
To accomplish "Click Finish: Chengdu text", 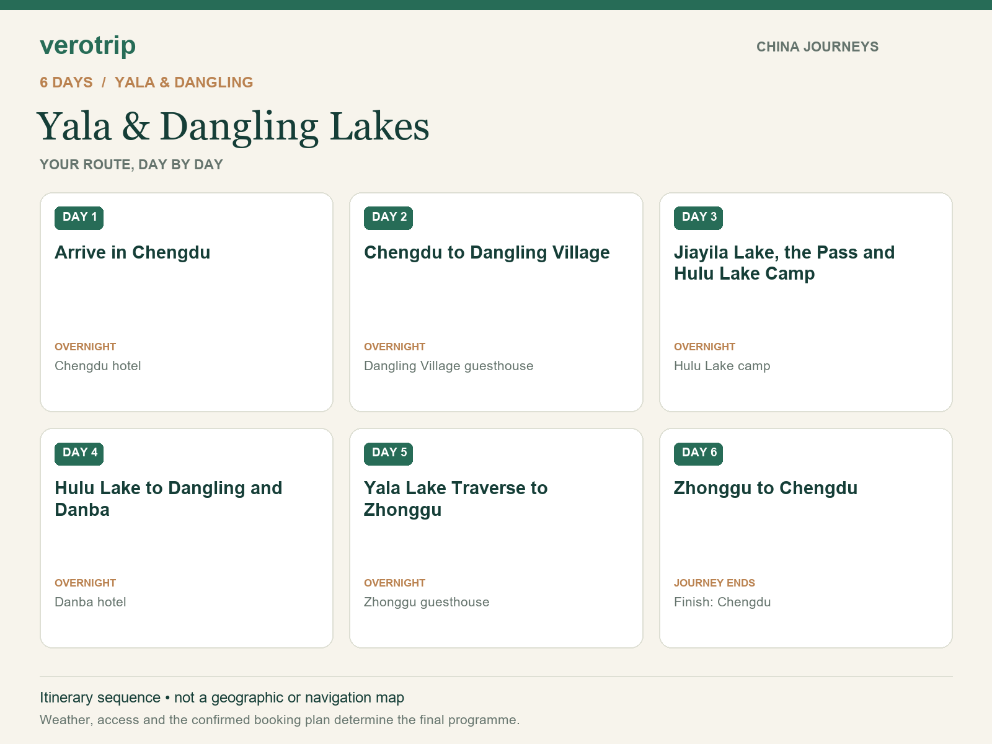I will [x=722, y=603].
